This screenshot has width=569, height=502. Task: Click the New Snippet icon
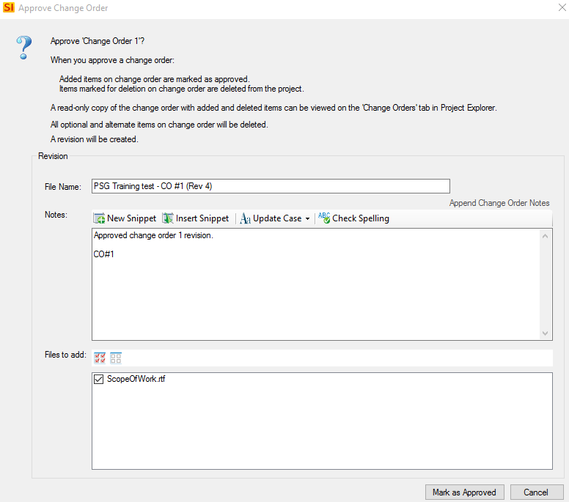click(x=99, y=218)
